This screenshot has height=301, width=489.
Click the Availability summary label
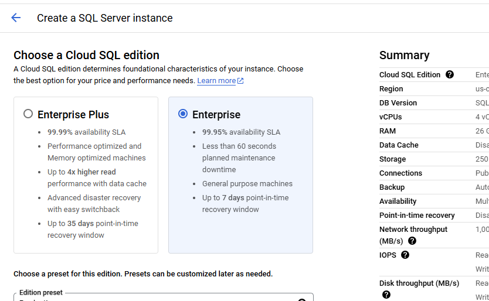tap(398, 201)
